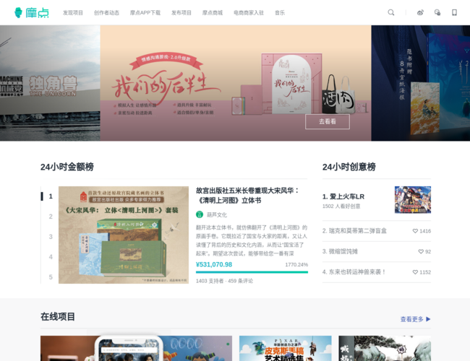Click heart icon beside 东来也转运神兽来袭
The height and width of the screenshot is (361, 470).
pos(415,272)
